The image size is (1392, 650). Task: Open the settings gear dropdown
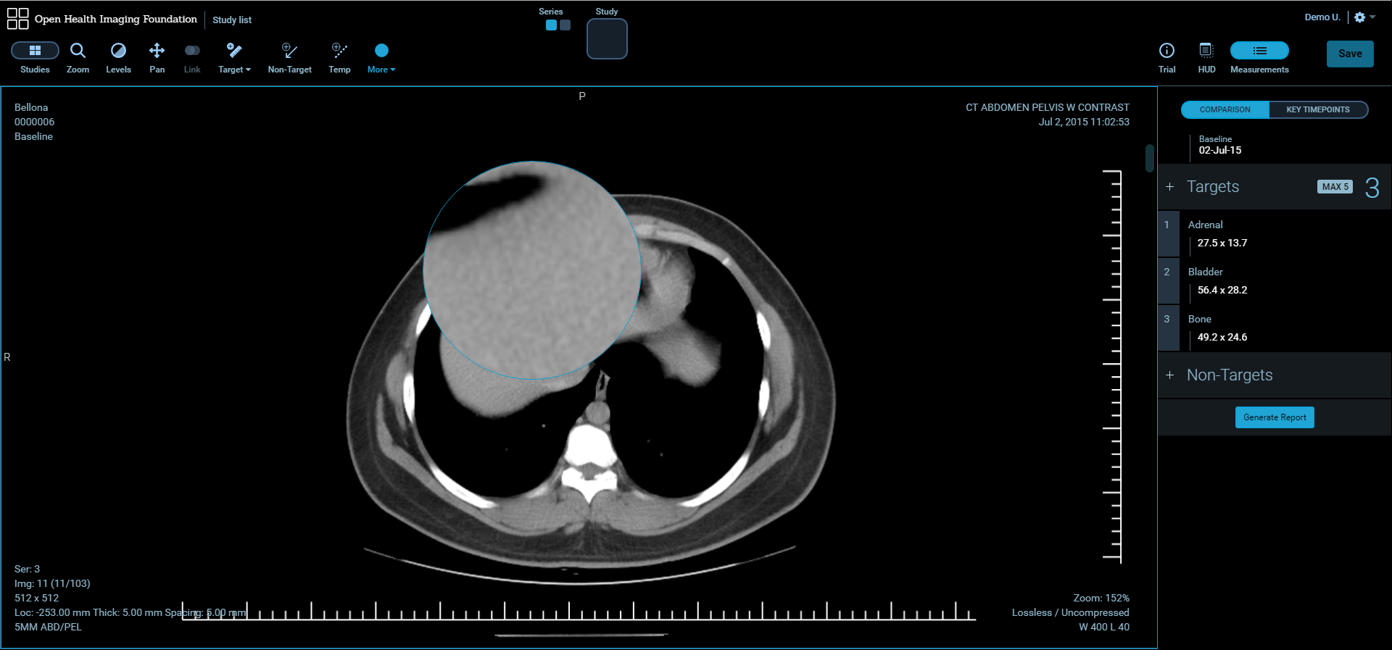1364,17
